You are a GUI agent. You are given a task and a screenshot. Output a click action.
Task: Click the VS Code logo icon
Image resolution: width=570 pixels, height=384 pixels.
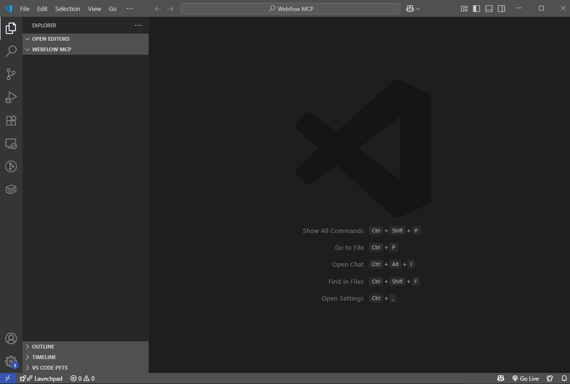[8, 8]
